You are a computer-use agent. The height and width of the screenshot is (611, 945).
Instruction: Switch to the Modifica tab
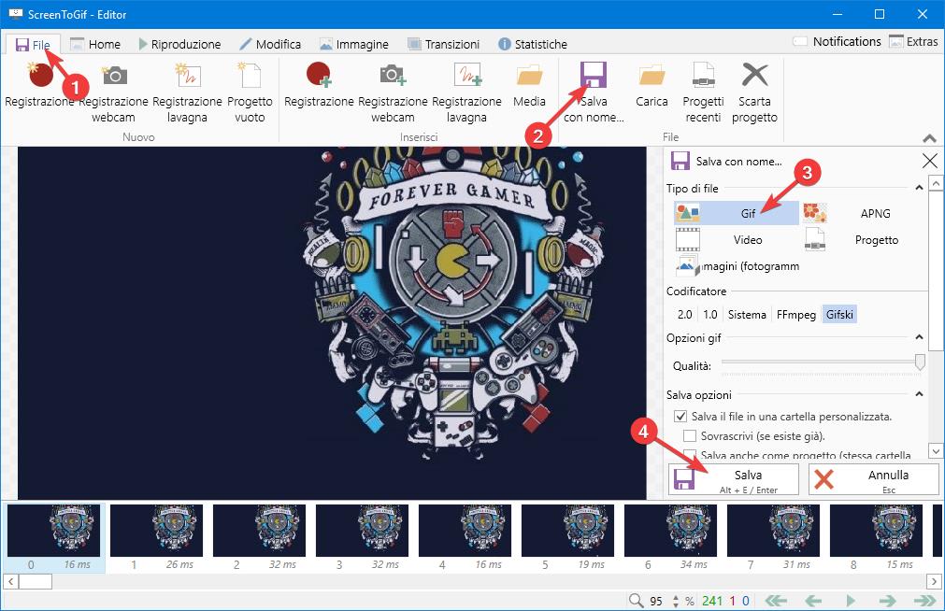[x=270, y=45]
